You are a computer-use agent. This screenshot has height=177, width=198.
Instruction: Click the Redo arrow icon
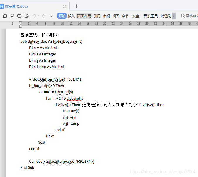click(x=44, y=16)
